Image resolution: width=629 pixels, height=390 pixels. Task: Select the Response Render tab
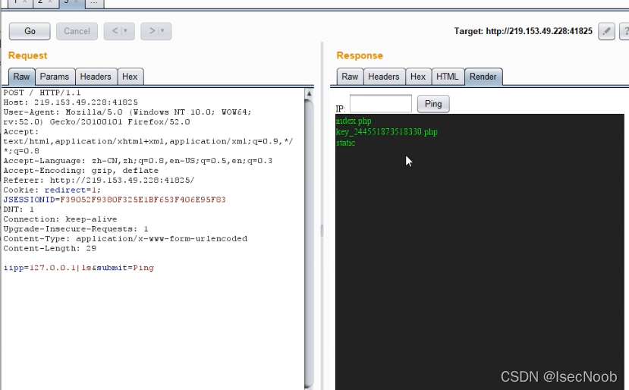coord(483,77)
